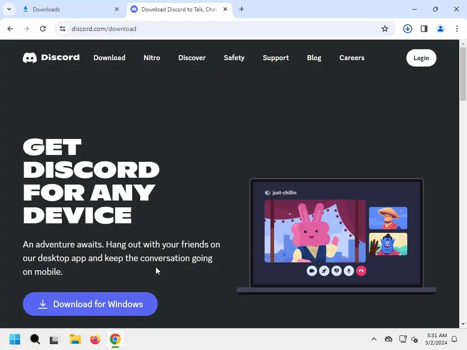Click the Login button
Image resolution: width=467 pixels, height=350 pixels.
pyautogui.click(x=421, y=58)
